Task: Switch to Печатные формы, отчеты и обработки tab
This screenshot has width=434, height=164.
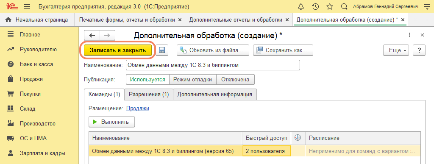Action: coord(127,19)
